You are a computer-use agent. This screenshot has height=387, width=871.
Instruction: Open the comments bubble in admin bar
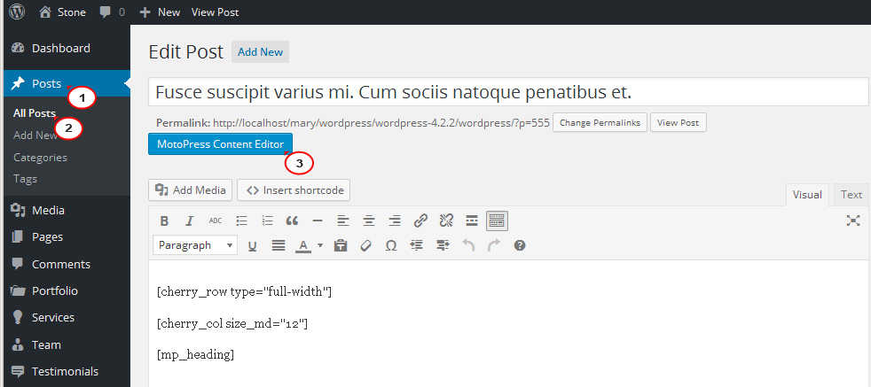[113, 12]
